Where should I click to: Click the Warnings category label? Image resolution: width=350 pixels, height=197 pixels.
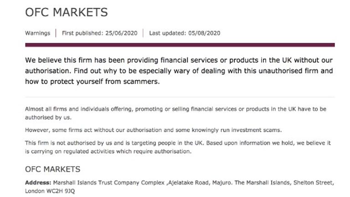point(37,33)
